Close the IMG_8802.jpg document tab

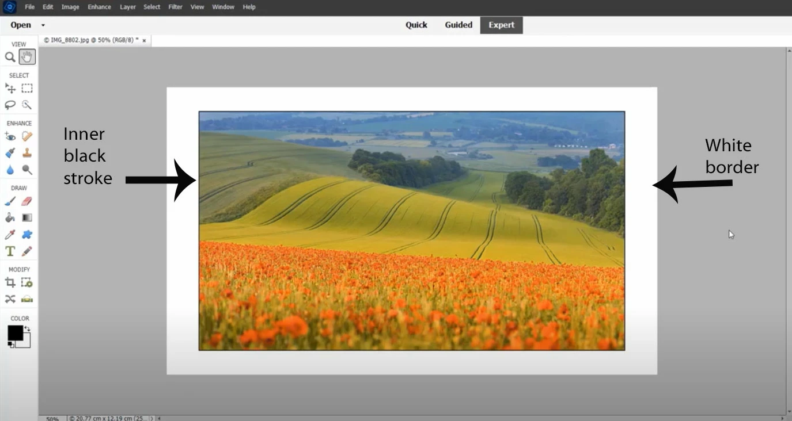[x=144, y=40]
